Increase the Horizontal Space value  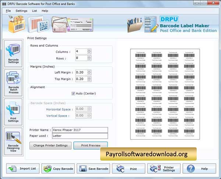(89, 108)
